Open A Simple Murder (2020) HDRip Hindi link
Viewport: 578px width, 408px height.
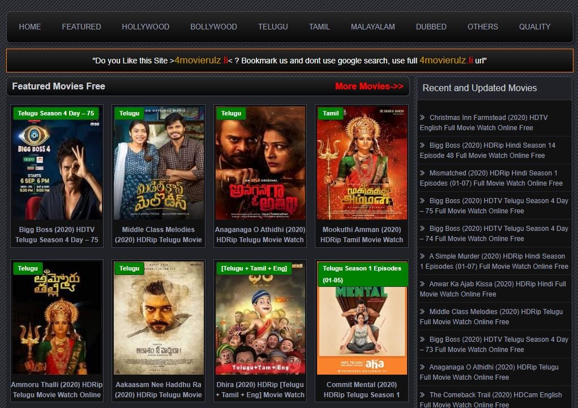point(494,261)
